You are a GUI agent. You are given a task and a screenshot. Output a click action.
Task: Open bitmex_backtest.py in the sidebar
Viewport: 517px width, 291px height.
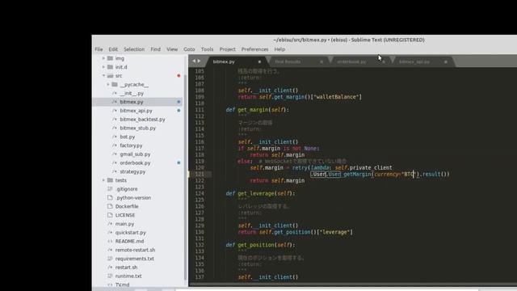[x=142, y=120]
